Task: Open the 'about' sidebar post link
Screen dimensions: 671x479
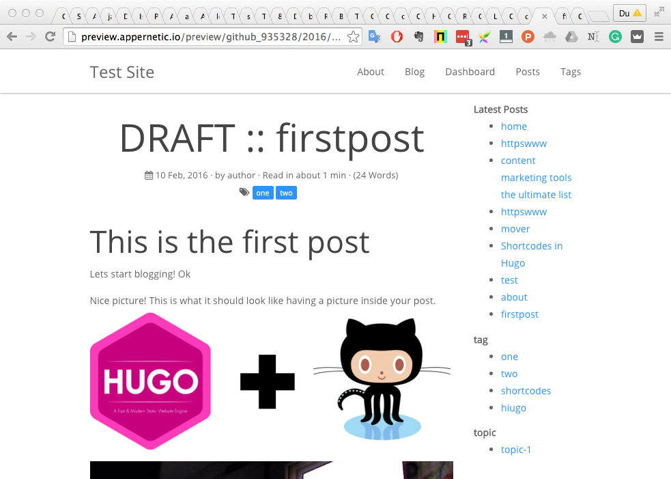Action: [514, 297]
